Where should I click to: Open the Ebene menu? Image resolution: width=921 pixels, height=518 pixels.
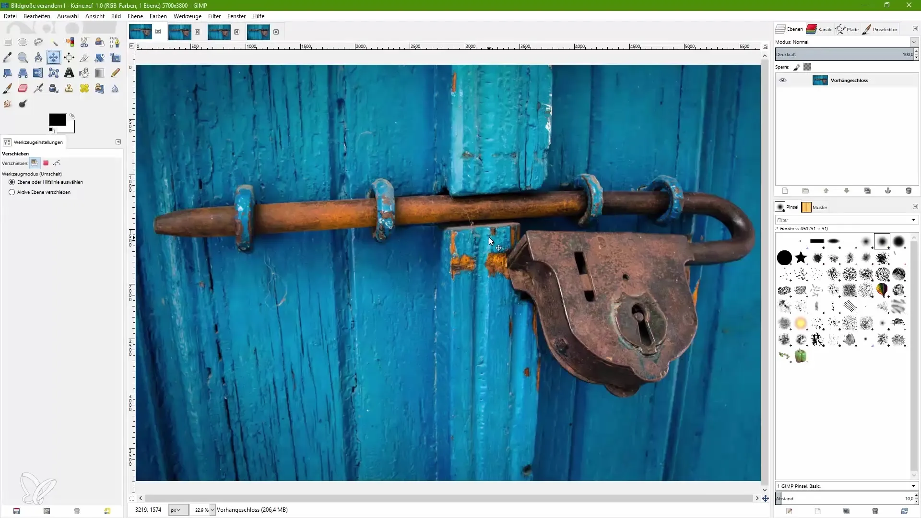point(135,16)
